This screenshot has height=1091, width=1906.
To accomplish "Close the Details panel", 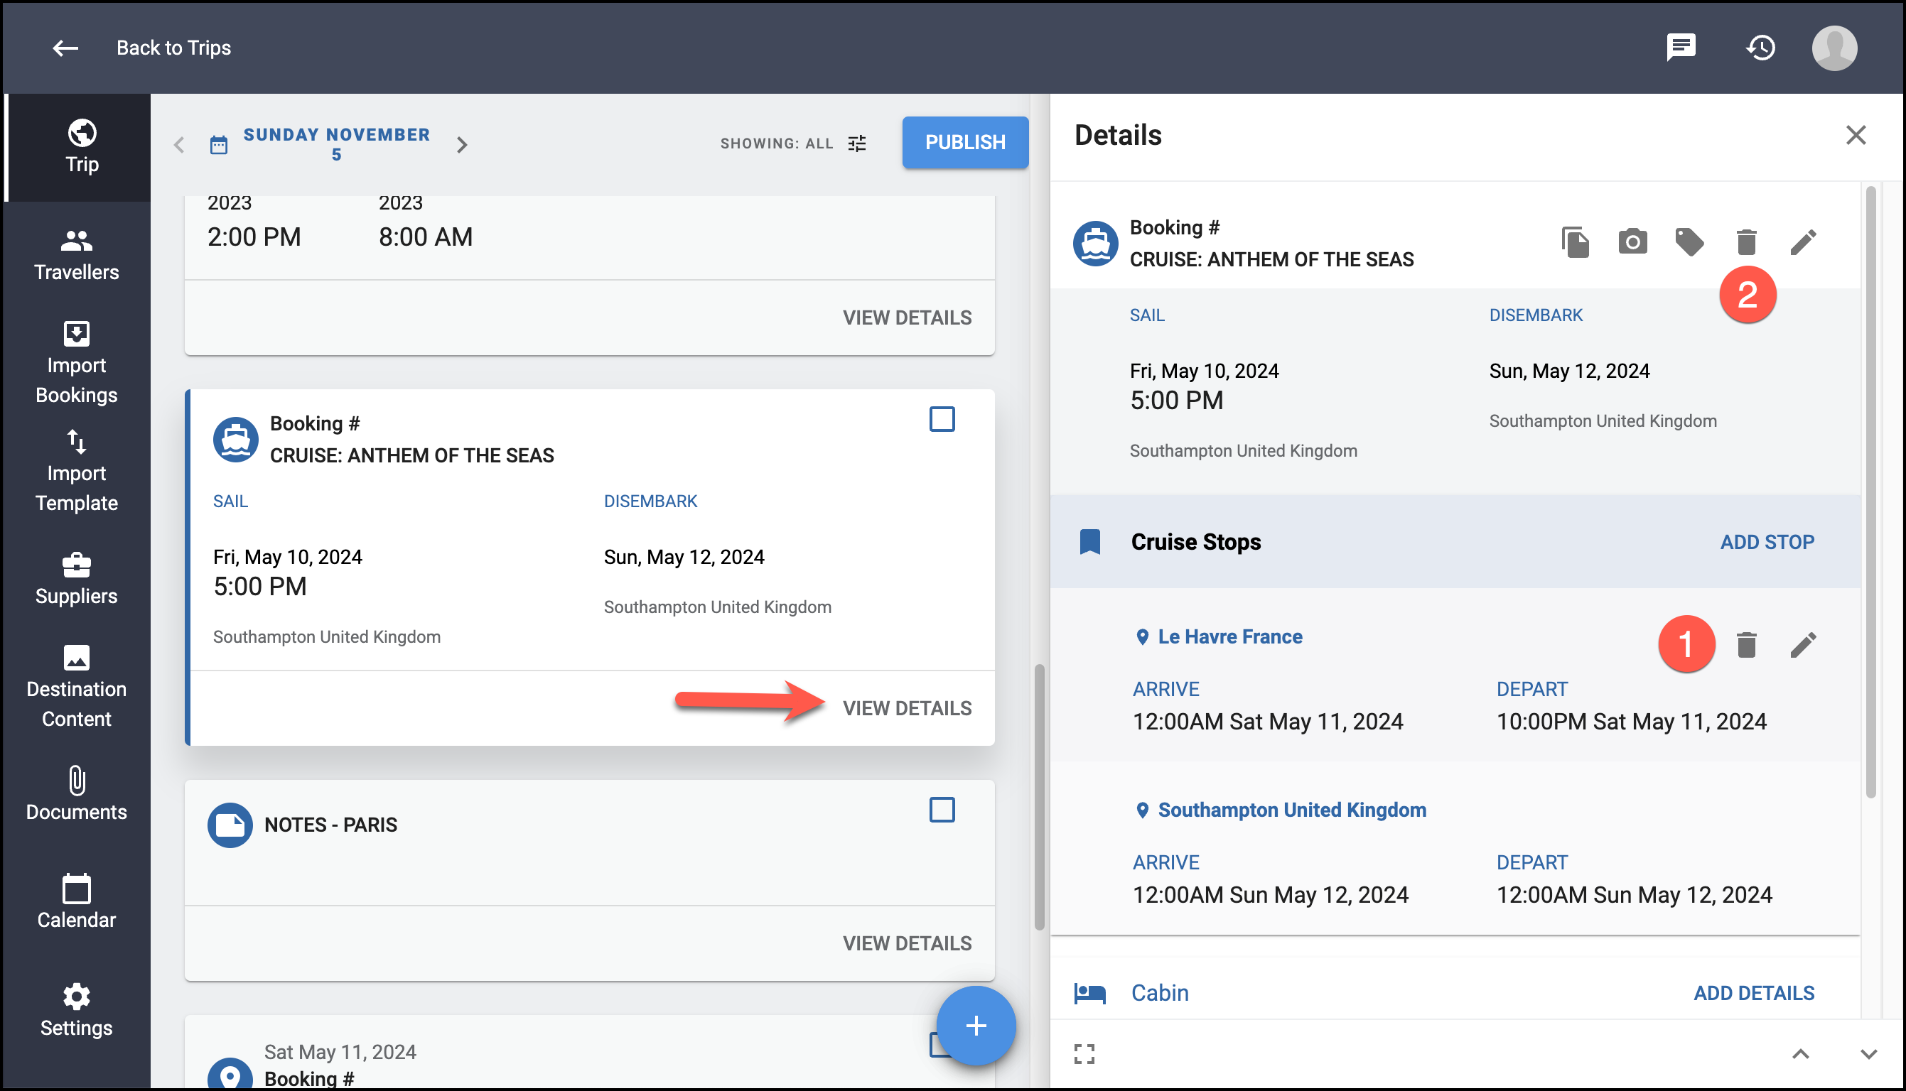I will [x=1855, y=135].
